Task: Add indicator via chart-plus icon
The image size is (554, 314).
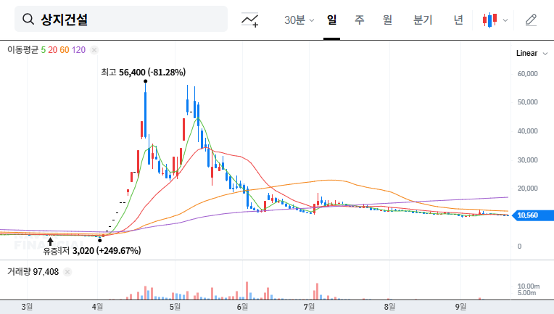Action: coord(249,20)
